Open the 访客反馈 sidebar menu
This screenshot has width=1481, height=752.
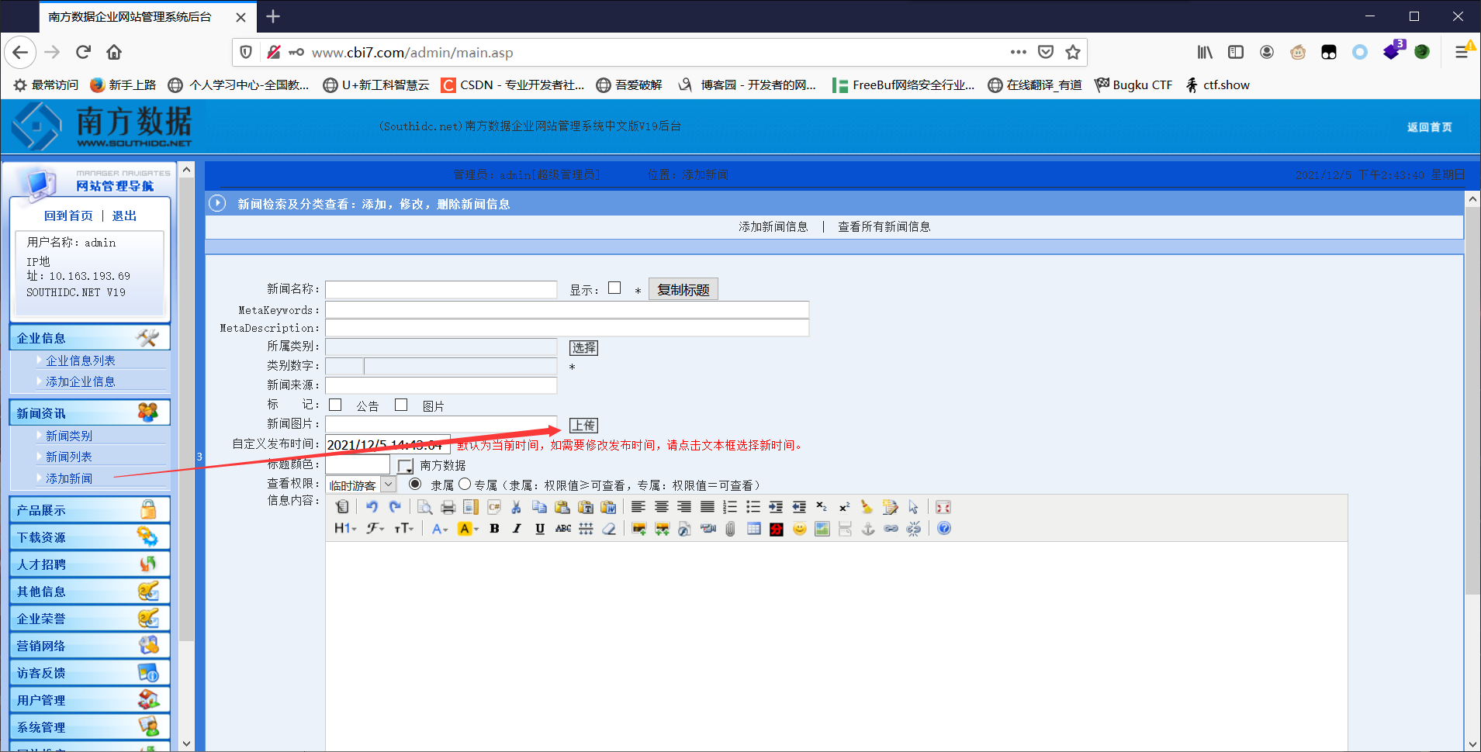pyautogui.click(x=90, y=673)
